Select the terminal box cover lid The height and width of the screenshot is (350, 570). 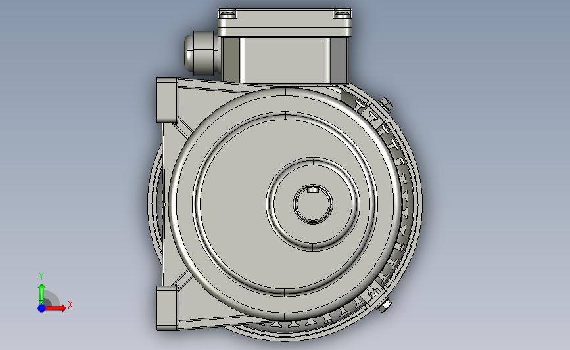285,22
